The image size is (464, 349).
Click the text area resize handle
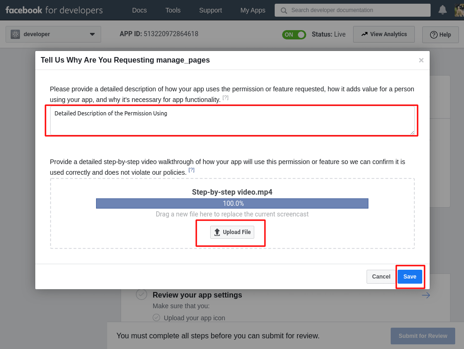(412, 133)
